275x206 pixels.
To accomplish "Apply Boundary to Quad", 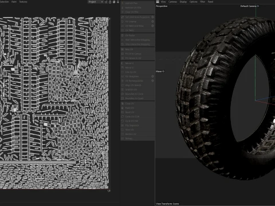I will [x=137, y=98].
